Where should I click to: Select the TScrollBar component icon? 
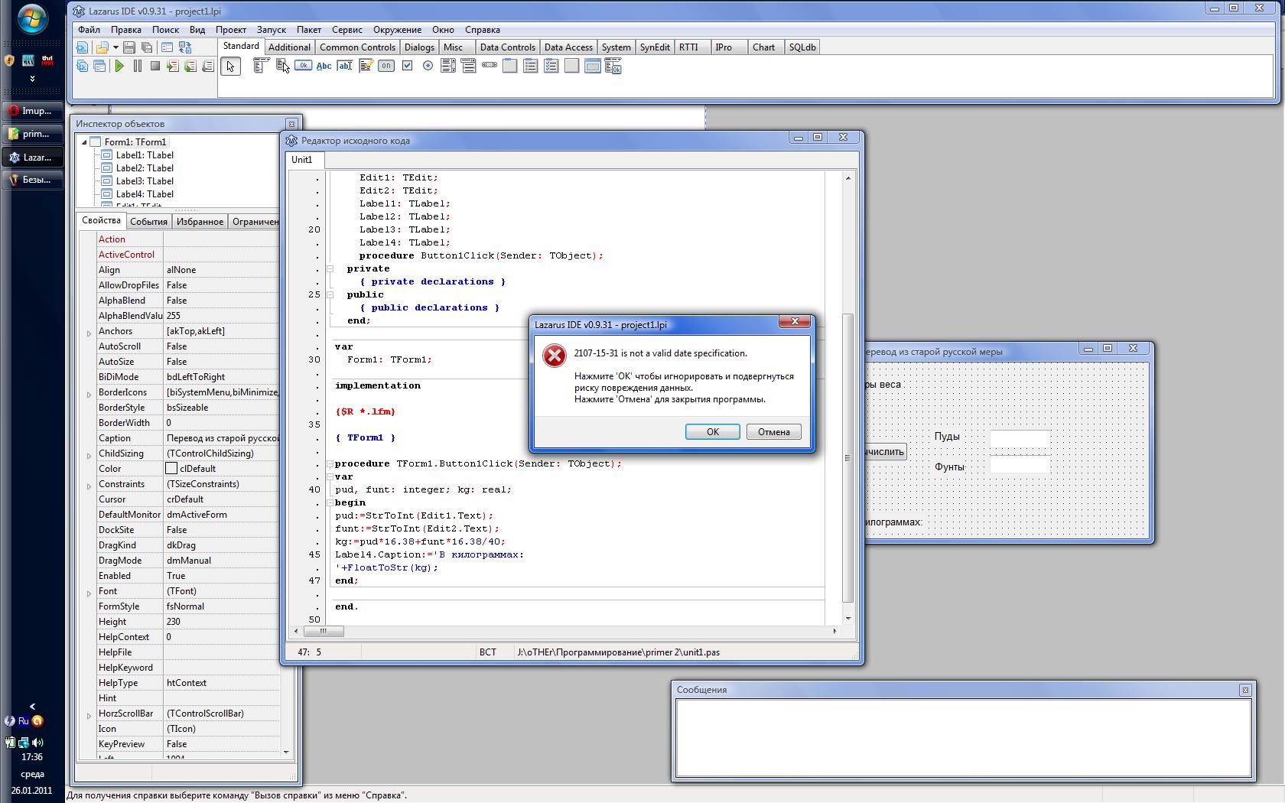490,66
